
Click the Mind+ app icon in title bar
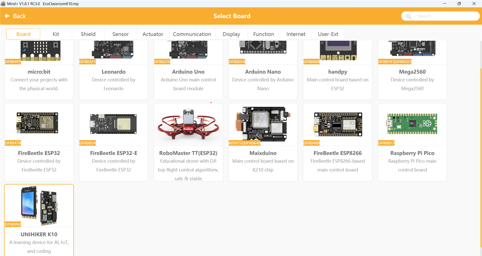pos(4,3)
